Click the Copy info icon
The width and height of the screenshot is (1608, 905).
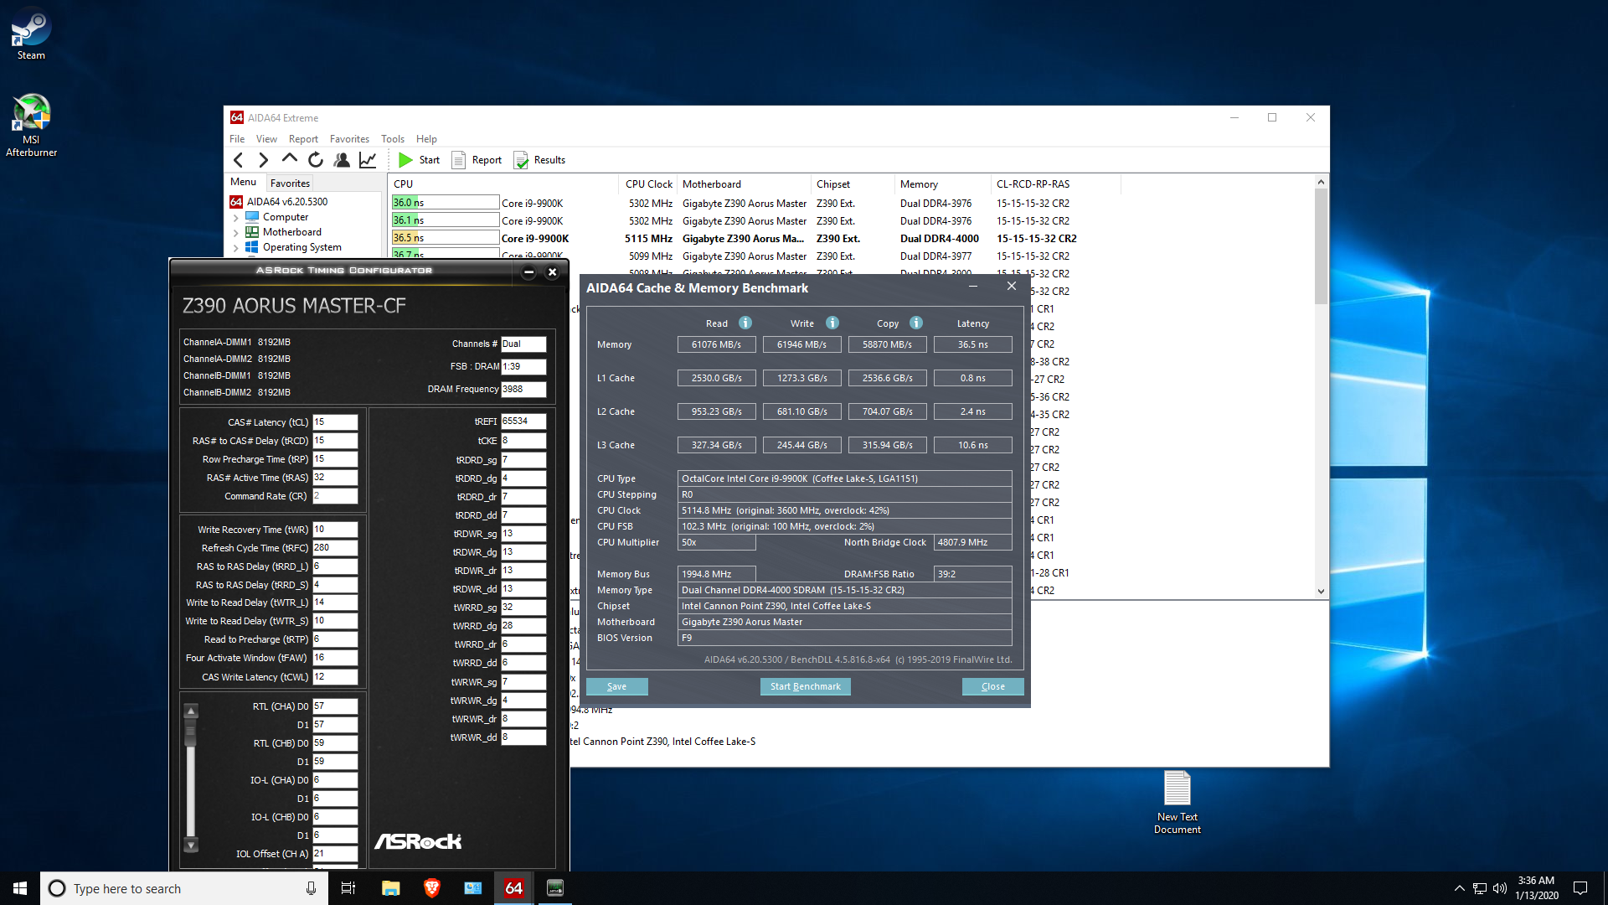(x=916, y=323)
